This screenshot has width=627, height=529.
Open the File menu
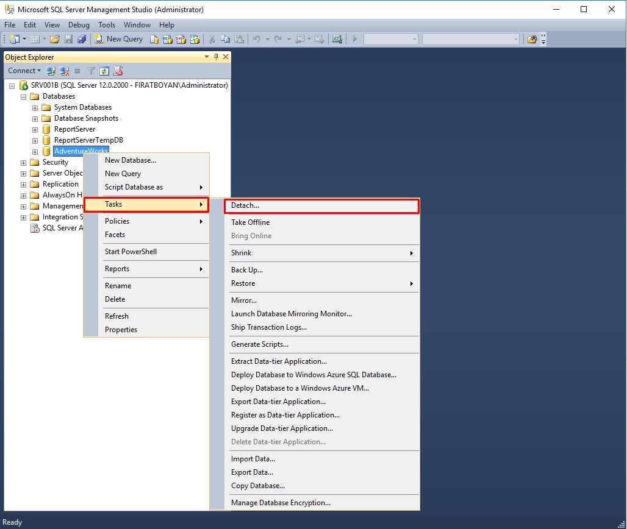pyautogui.click(x=10, y=25)
